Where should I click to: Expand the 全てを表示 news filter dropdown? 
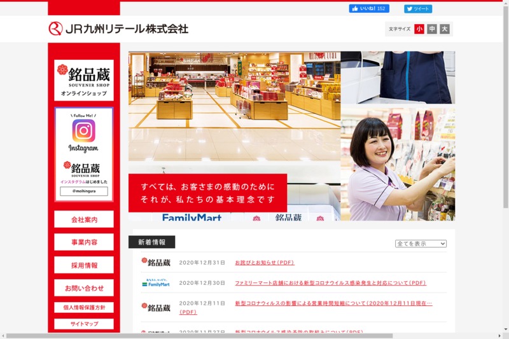(x=421, y=244)
